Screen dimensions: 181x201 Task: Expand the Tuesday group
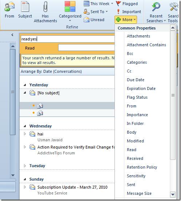(x=25, y=166)
